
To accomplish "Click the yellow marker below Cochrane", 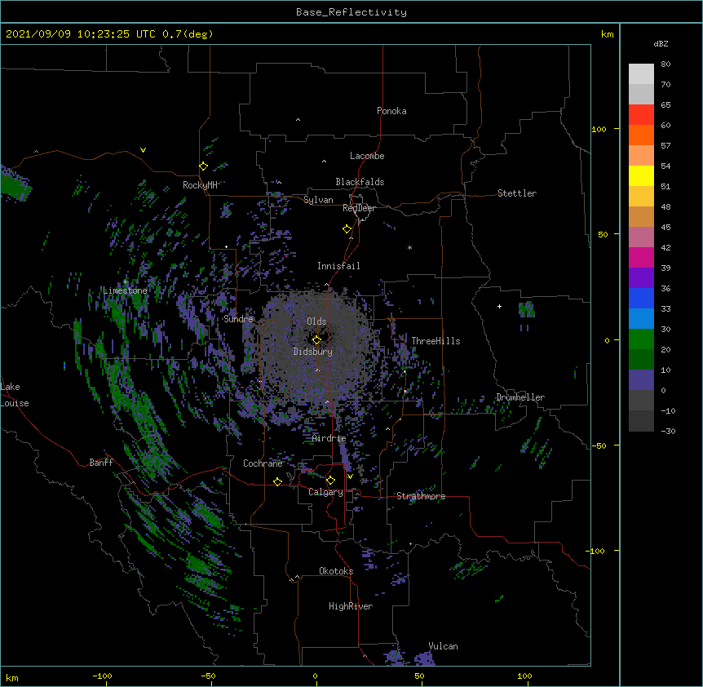I will pyautogui.click(x=277, y=481).
